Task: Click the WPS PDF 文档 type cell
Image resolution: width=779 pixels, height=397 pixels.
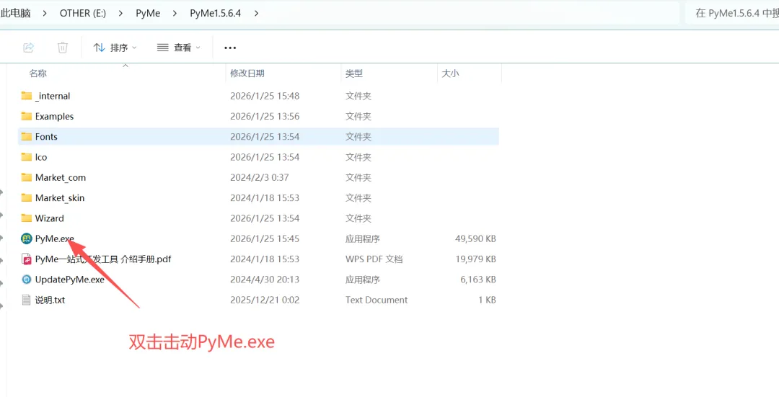Action: click(x=374, y=259)
